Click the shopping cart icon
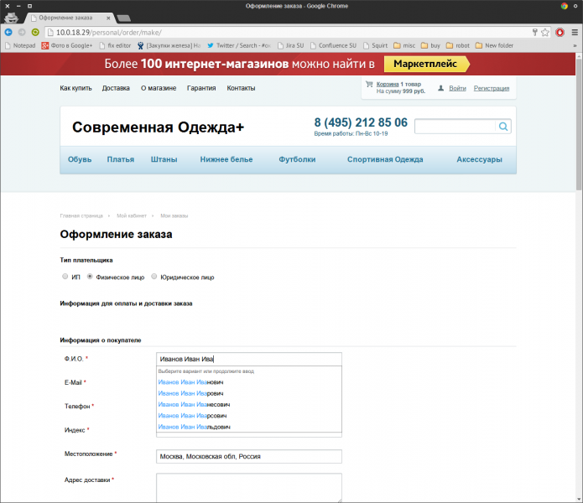 coord(369,86)
